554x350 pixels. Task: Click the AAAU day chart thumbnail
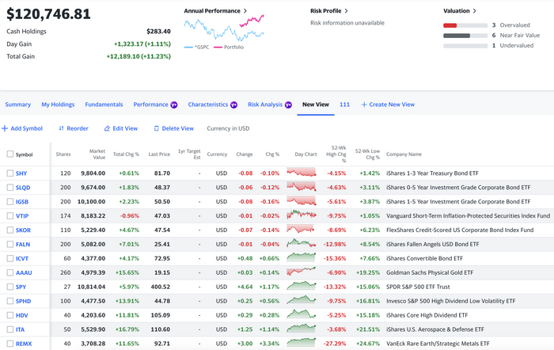click(301, 272)
